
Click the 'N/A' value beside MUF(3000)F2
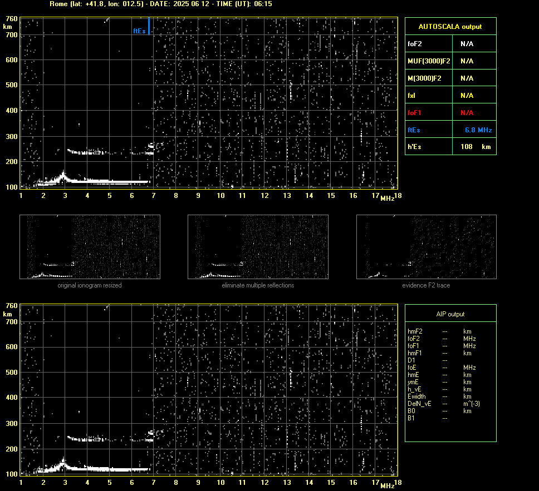point(467,61)
